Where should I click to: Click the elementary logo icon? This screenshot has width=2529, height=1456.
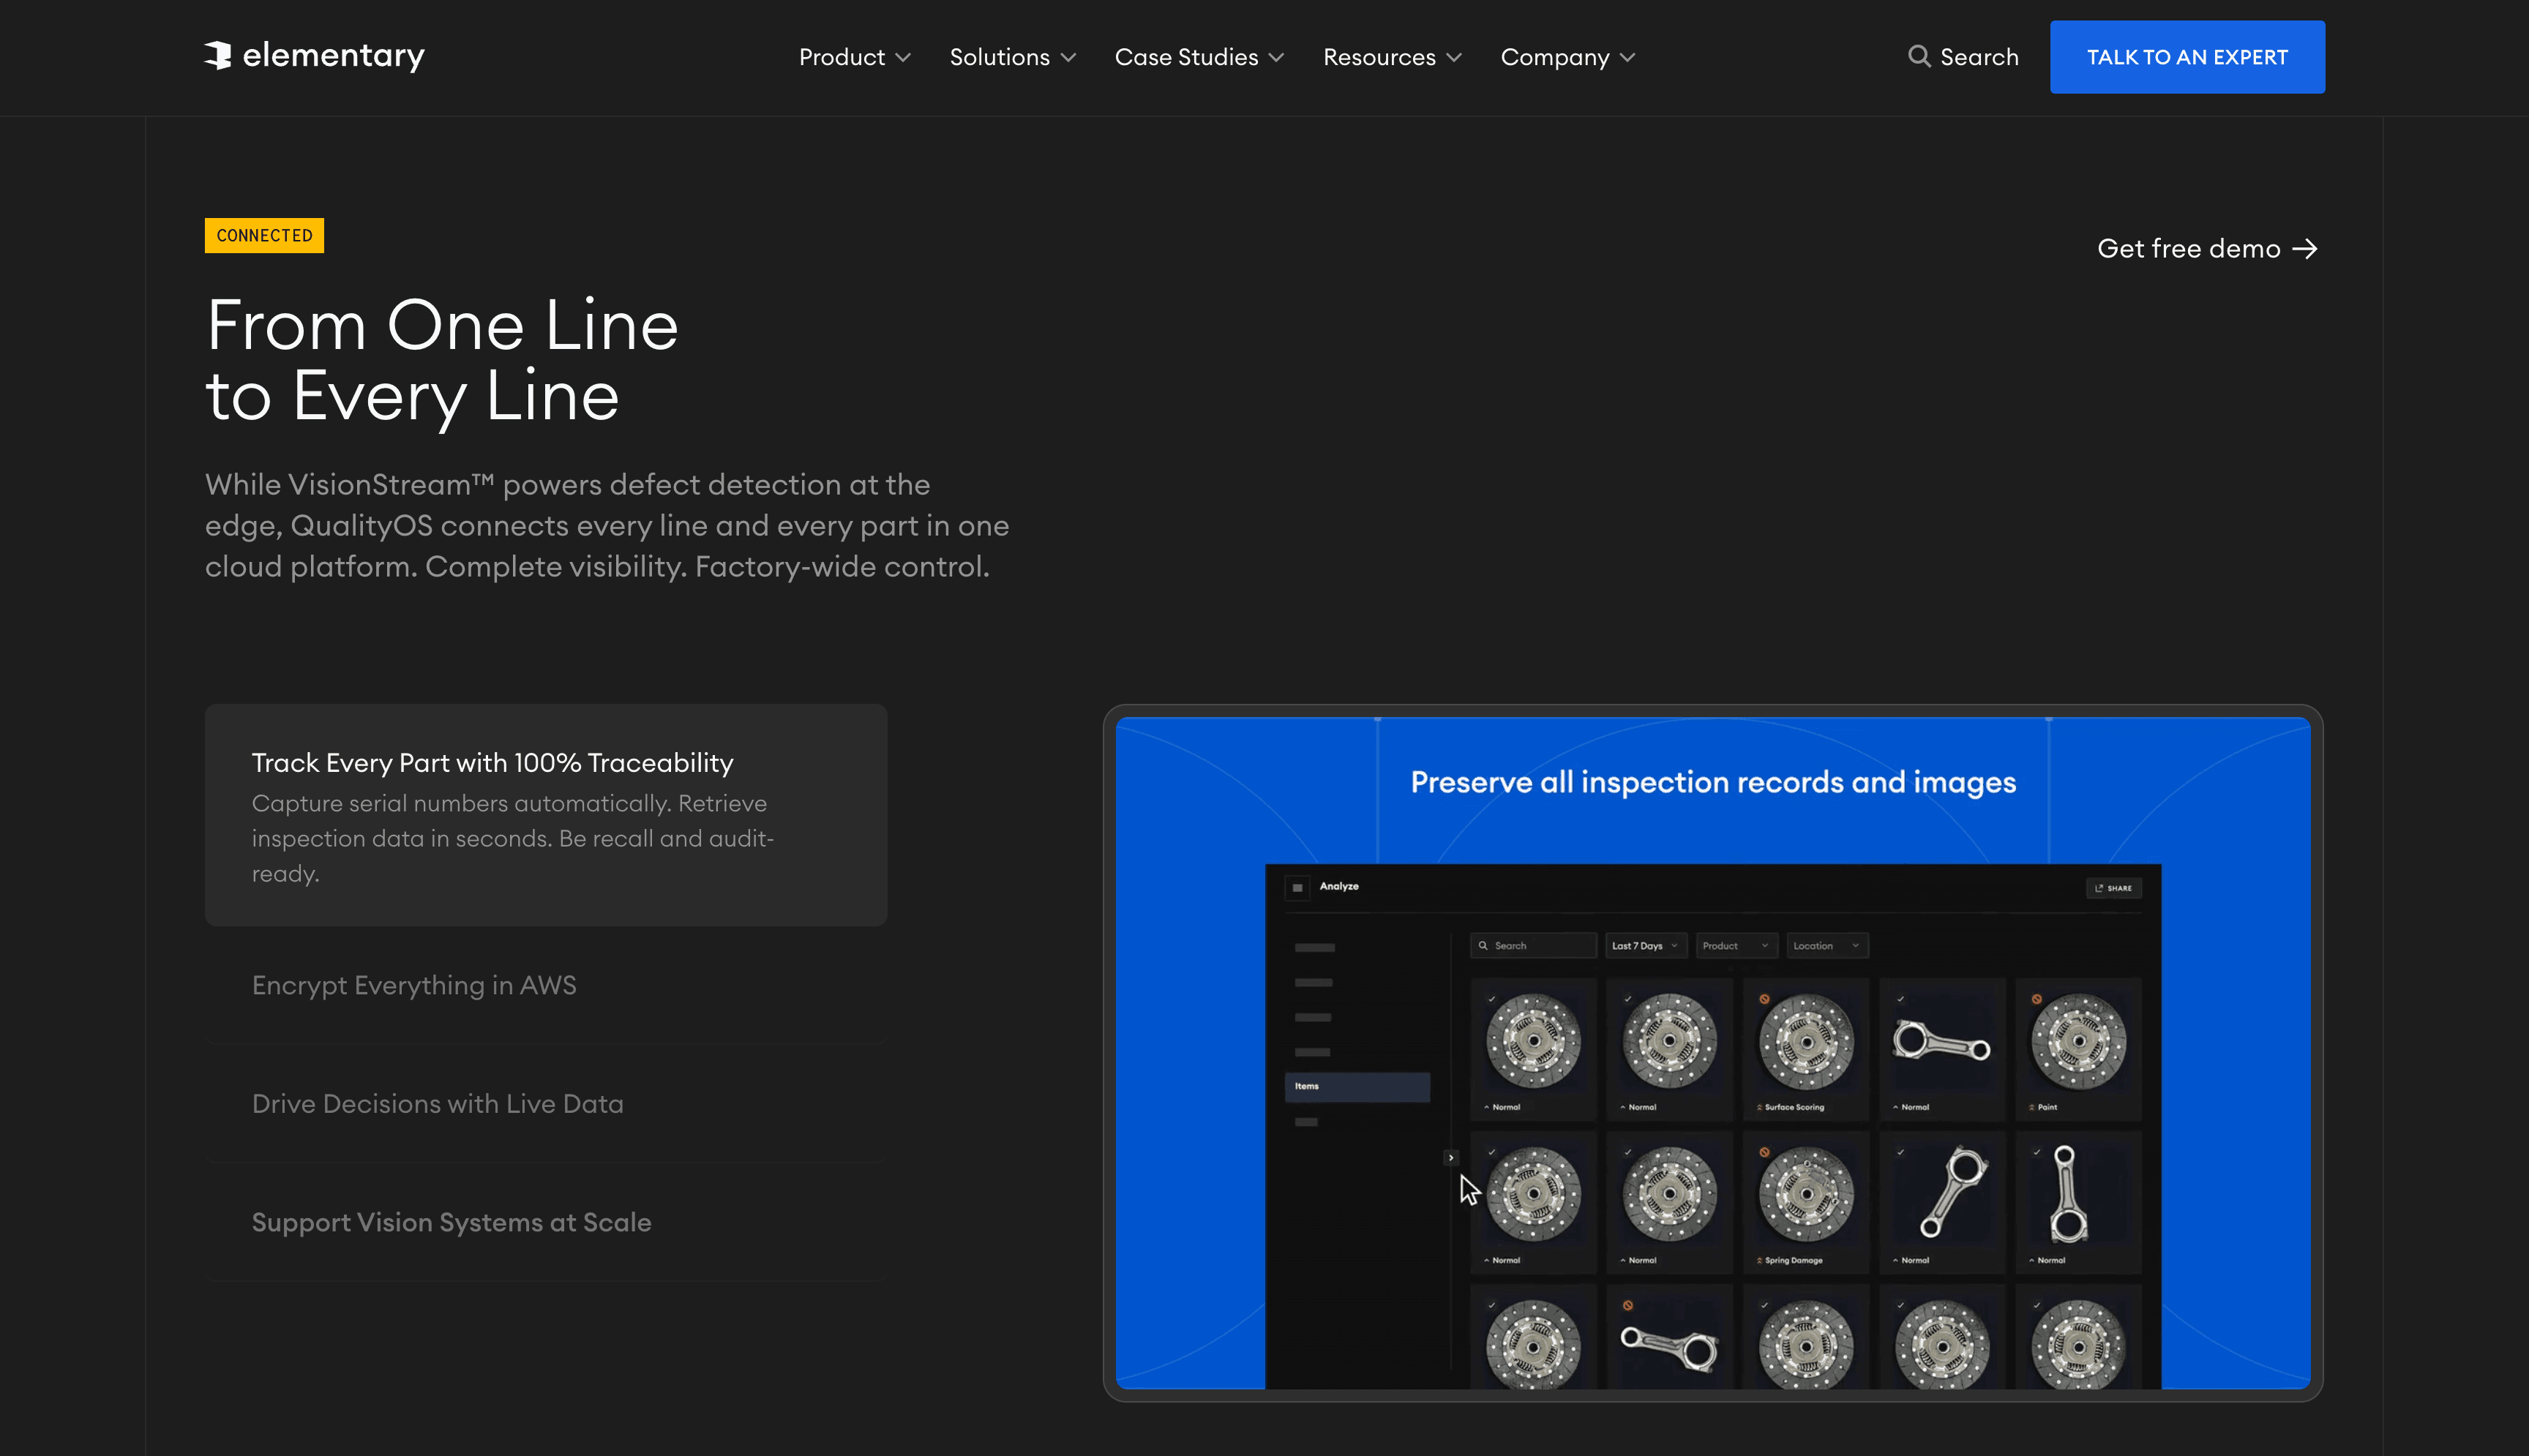(x=218, y=55)
